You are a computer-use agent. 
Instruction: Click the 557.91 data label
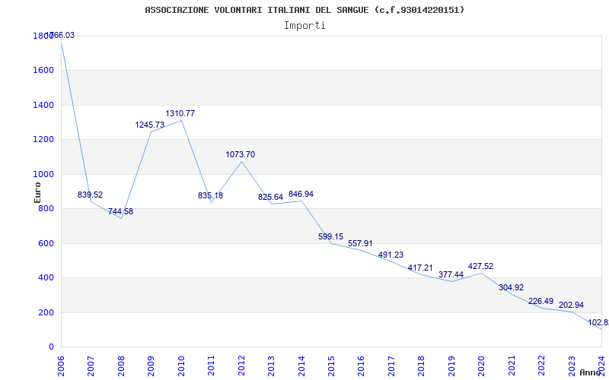[360, 243]
